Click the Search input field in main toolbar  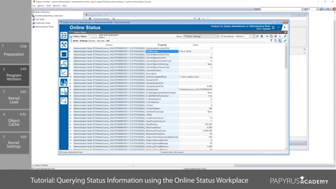coord(282,9)
